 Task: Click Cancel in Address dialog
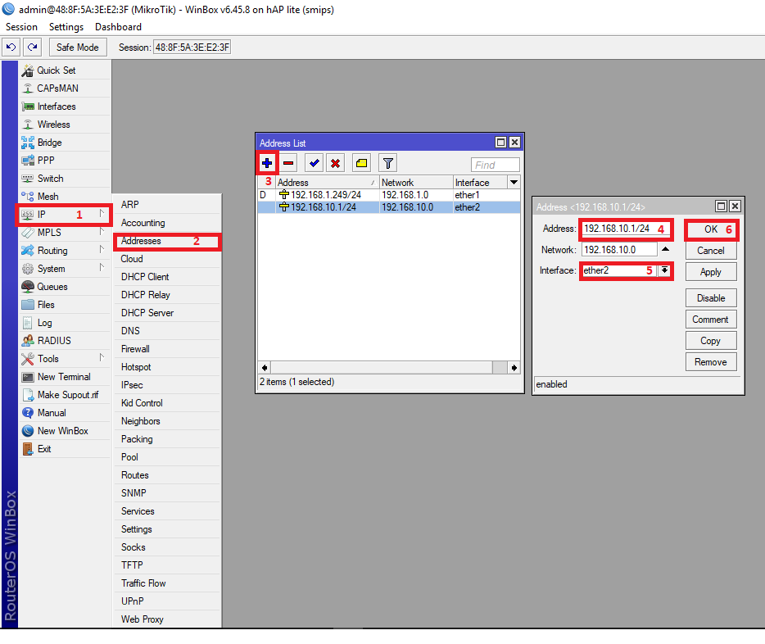[711, 251]
